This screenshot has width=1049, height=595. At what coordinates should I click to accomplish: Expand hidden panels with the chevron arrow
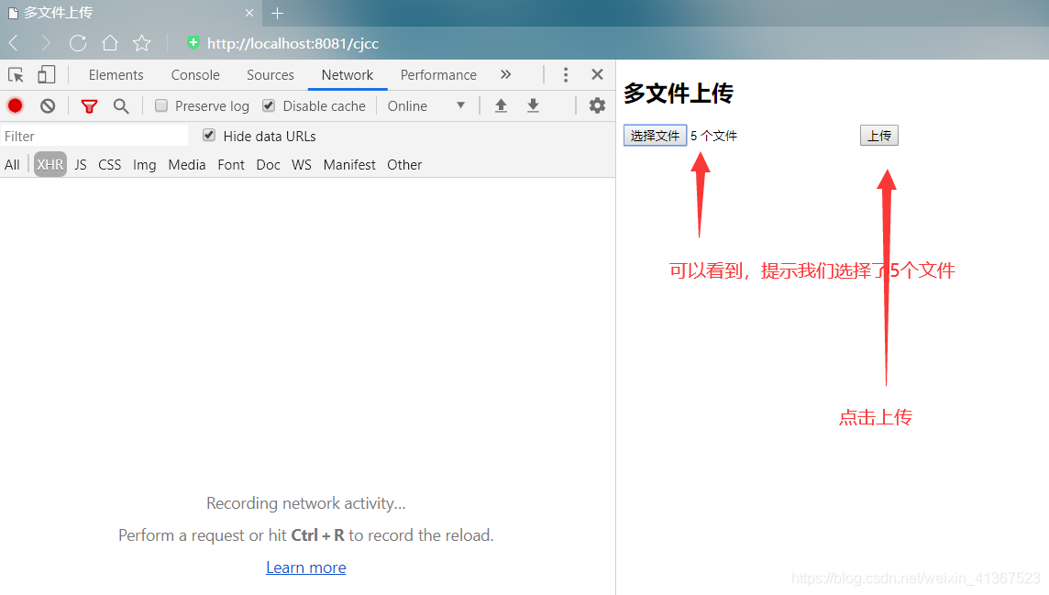click(505, 74)
